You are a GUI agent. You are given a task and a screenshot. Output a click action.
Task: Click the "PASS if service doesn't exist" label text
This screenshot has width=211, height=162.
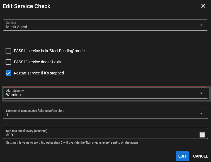click(x=38, y=62)
